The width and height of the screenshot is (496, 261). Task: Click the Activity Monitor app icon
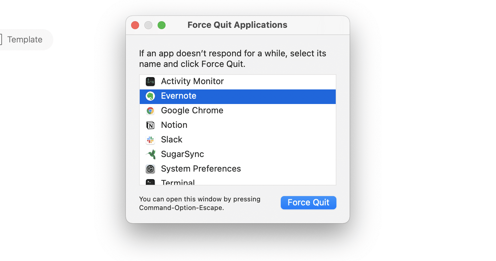coord(150,81)
